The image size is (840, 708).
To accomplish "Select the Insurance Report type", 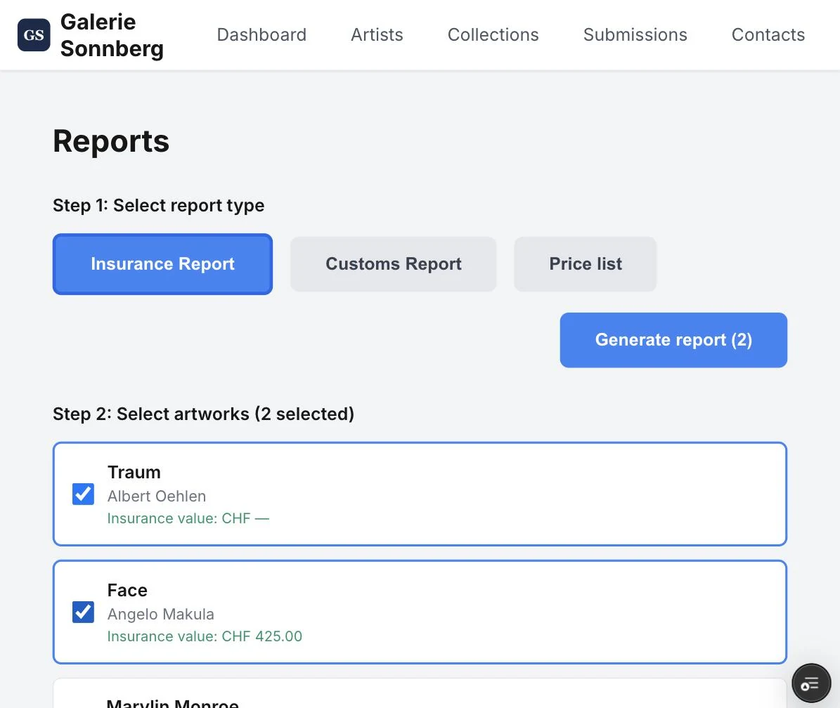I will tap(162, 264).
